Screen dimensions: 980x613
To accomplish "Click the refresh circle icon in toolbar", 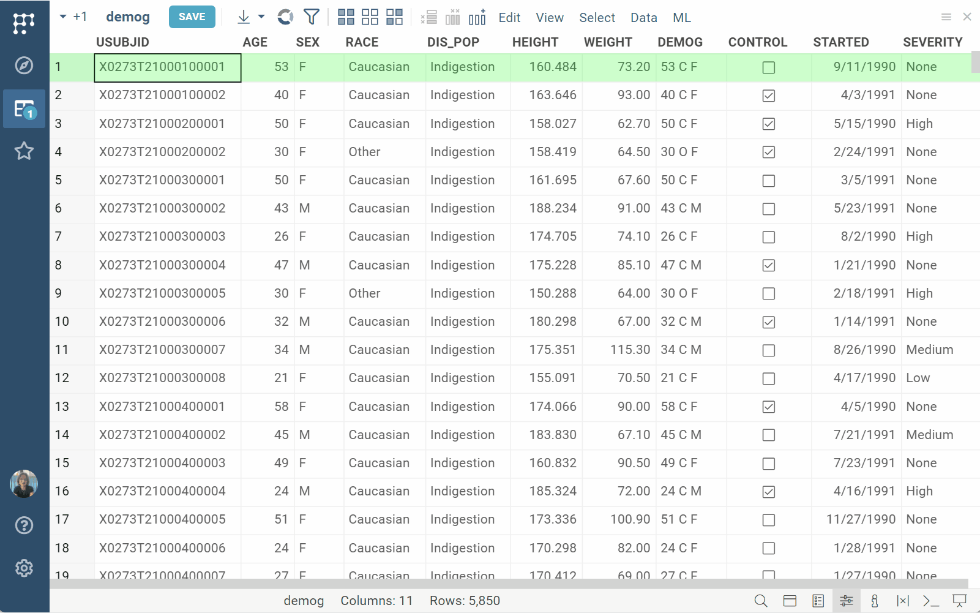I will [x=285, y=17].
